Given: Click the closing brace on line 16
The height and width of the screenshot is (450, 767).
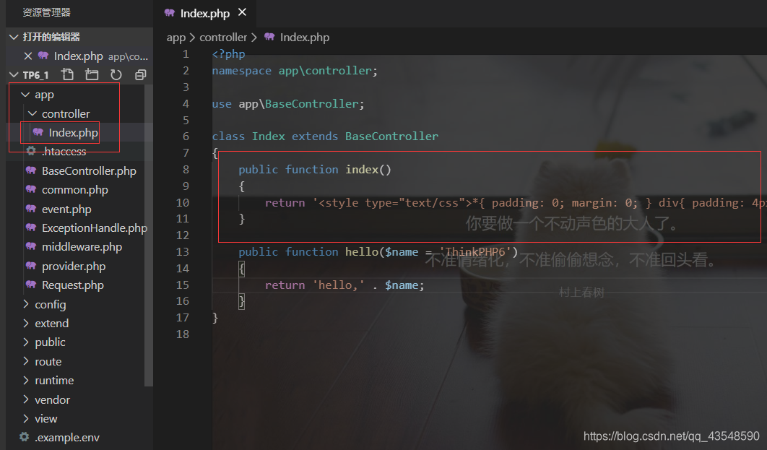Looking at the screenshot, I should (242, 301).
